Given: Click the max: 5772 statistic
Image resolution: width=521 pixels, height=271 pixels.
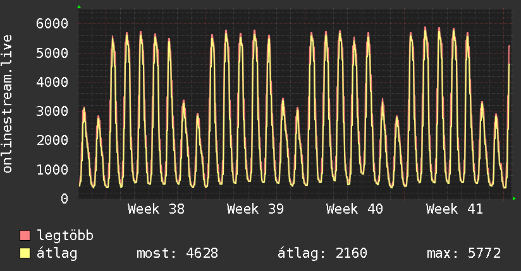Looking at the screenshot, I should [464, 253].
